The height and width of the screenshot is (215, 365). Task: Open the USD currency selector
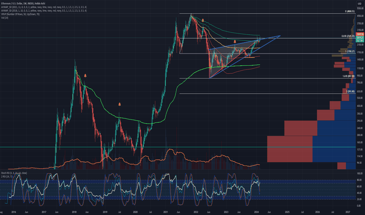pos(360,4)
